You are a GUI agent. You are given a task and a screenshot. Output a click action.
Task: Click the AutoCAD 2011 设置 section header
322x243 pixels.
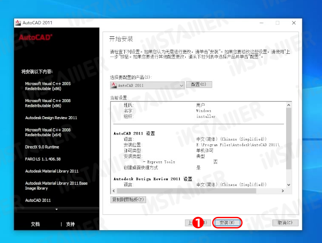pyautogui.click(x=134, y=134)
